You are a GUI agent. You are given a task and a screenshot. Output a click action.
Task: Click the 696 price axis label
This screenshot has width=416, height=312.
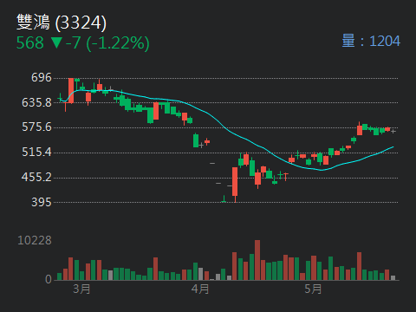[x=42, y=77]
